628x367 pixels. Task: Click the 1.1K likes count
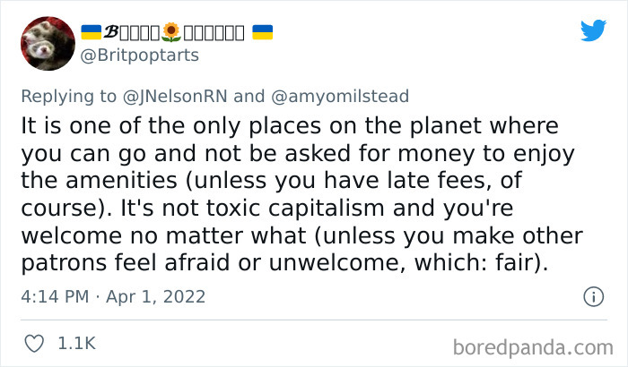pyautogui.click(x=74, y=343)
